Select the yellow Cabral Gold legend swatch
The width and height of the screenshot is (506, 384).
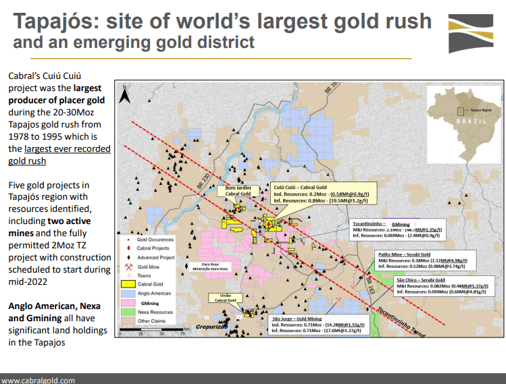point(128,284)
